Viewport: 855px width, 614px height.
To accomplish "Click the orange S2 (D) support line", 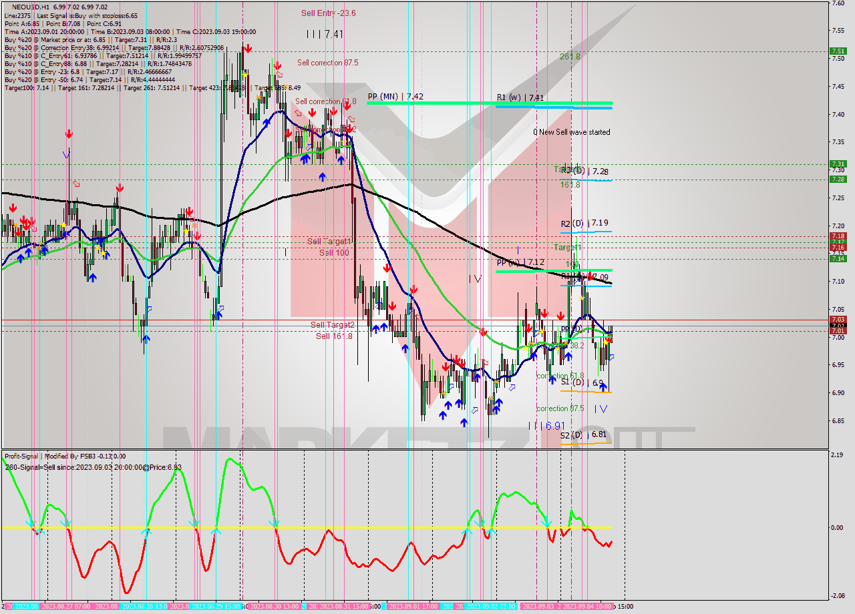I will point(586,444).
